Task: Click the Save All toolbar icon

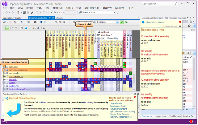Action: pyautogui.click(x=32, y=12)
